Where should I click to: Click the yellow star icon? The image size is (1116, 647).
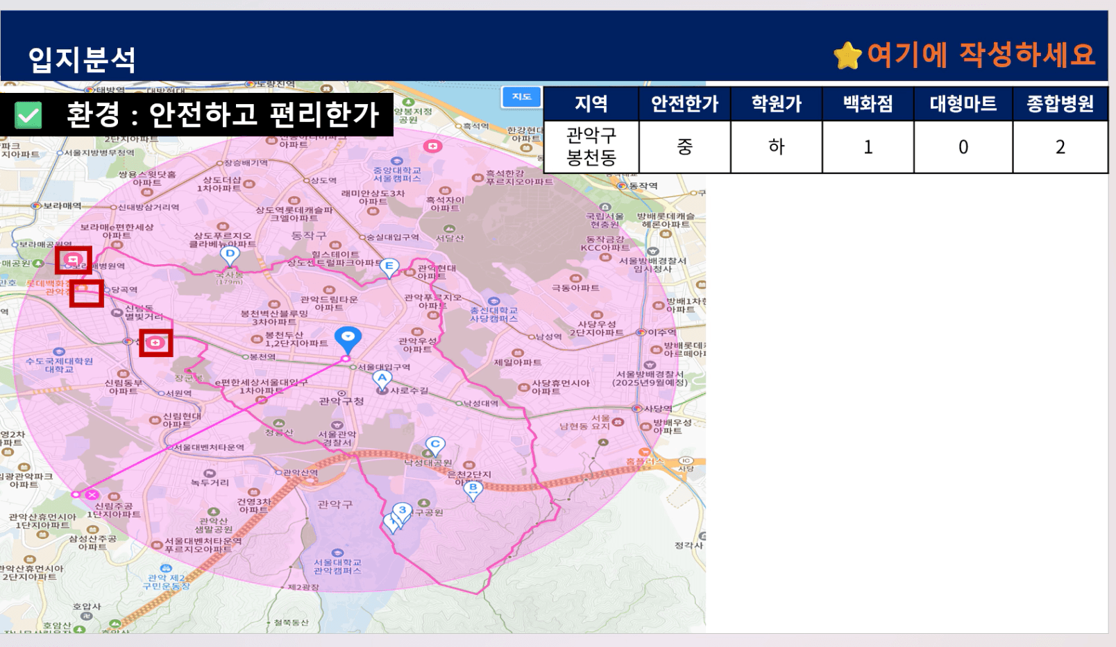point(847,55)
